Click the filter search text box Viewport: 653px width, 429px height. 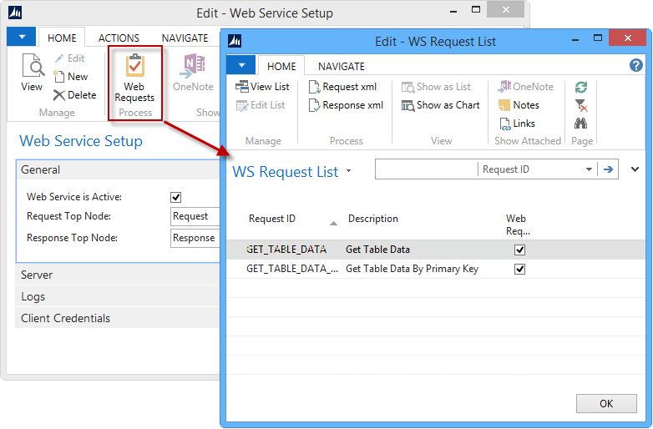(427, 169)
